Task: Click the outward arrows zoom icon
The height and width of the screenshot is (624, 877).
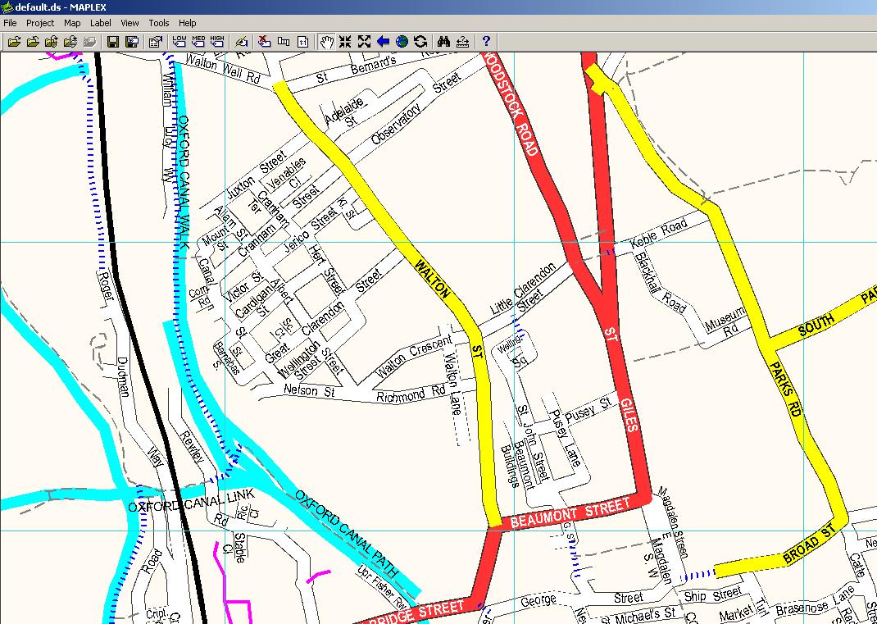Action: tap(364, 42)
